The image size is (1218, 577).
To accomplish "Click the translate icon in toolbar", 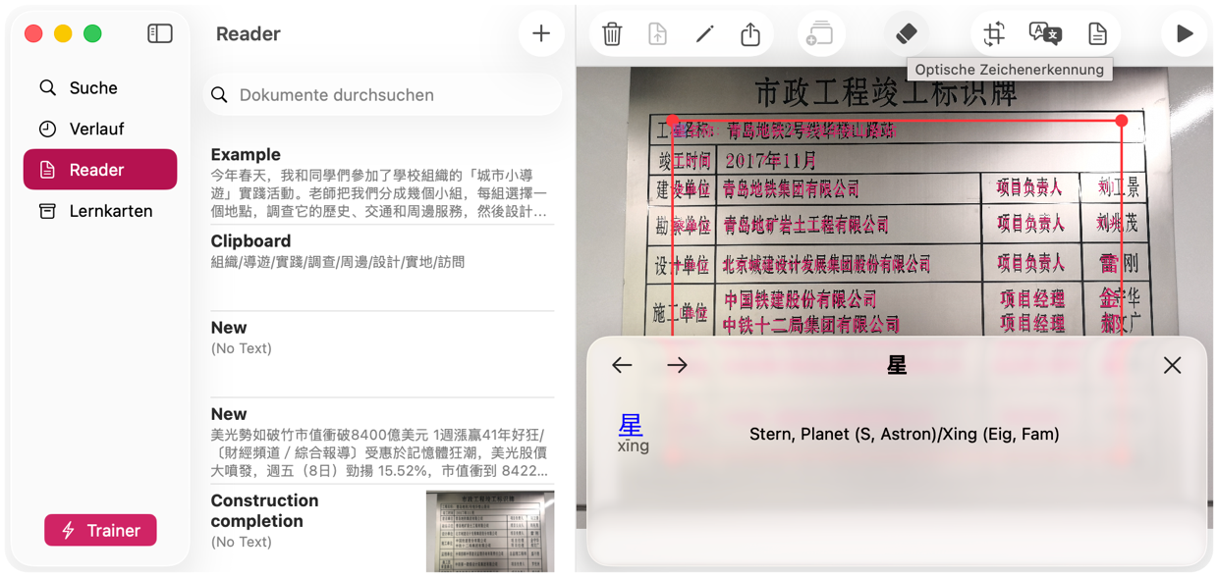I will [x=1045, y=34].
